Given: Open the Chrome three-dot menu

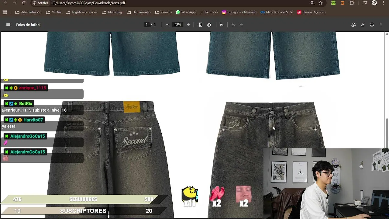Looking at the screenshot, I should [383, 3].
